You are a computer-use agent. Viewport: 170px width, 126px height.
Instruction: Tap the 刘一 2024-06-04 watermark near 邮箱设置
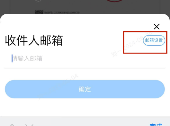[x=132, y=45]
